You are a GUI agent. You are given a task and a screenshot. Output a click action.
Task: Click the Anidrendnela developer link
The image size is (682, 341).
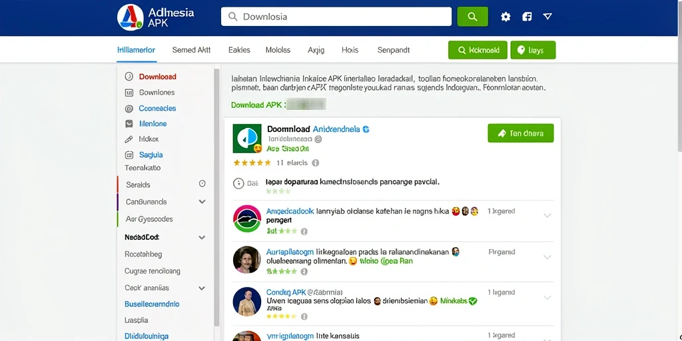(336, 129)
